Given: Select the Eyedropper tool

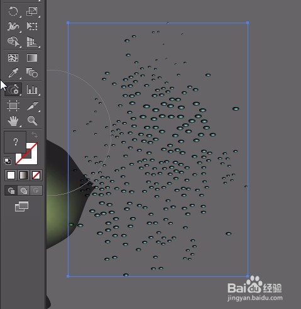Looking at the screenshot, I should coord(13,73).
